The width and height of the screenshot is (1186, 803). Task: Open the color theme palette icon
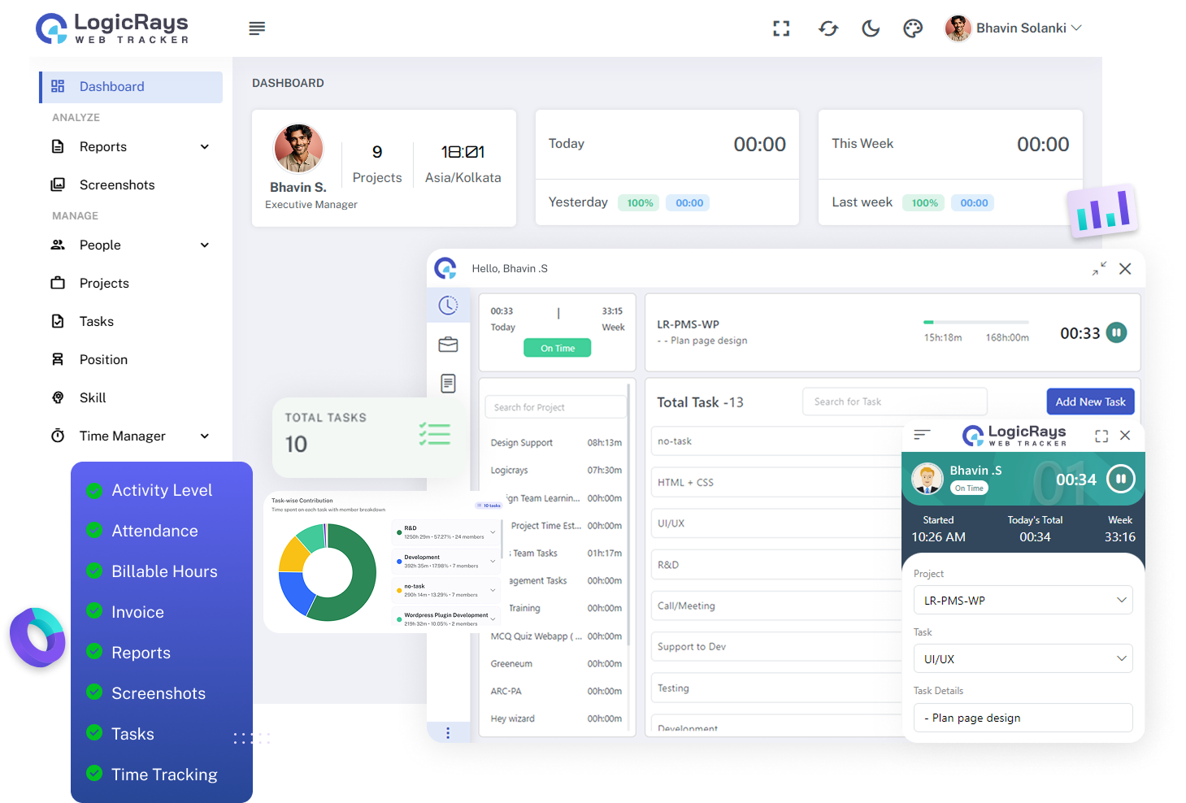click(913, 28)
